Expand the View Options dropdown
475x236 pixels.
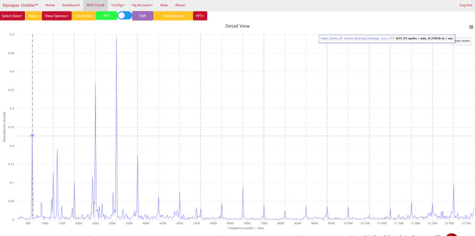[x=56, y=16]
